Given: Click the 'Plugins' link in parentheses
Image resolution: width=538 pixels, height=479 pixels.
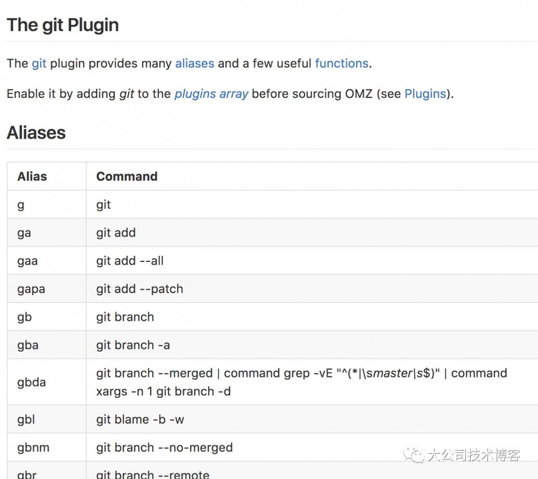Looking at the screenshot, I should tap(425, 94).
